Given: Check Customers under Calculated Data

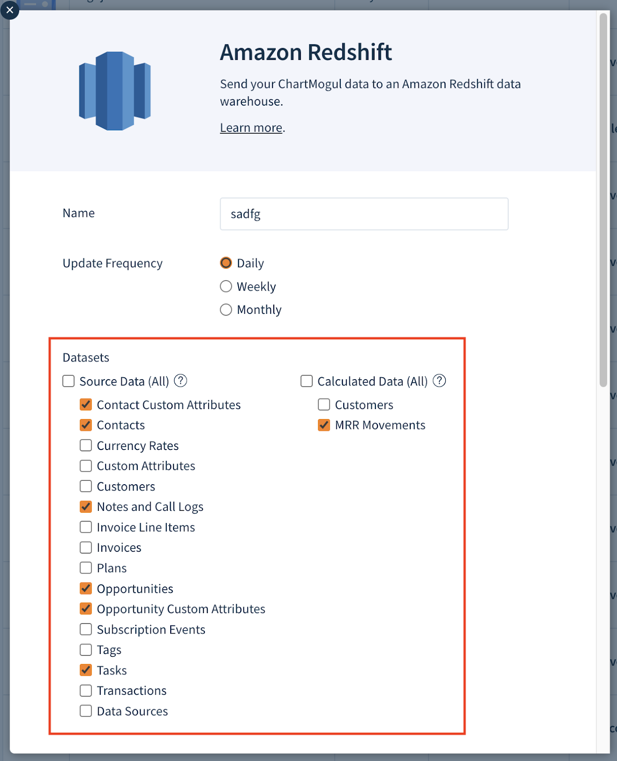Looking at the screenshot, I should (324, 405).
